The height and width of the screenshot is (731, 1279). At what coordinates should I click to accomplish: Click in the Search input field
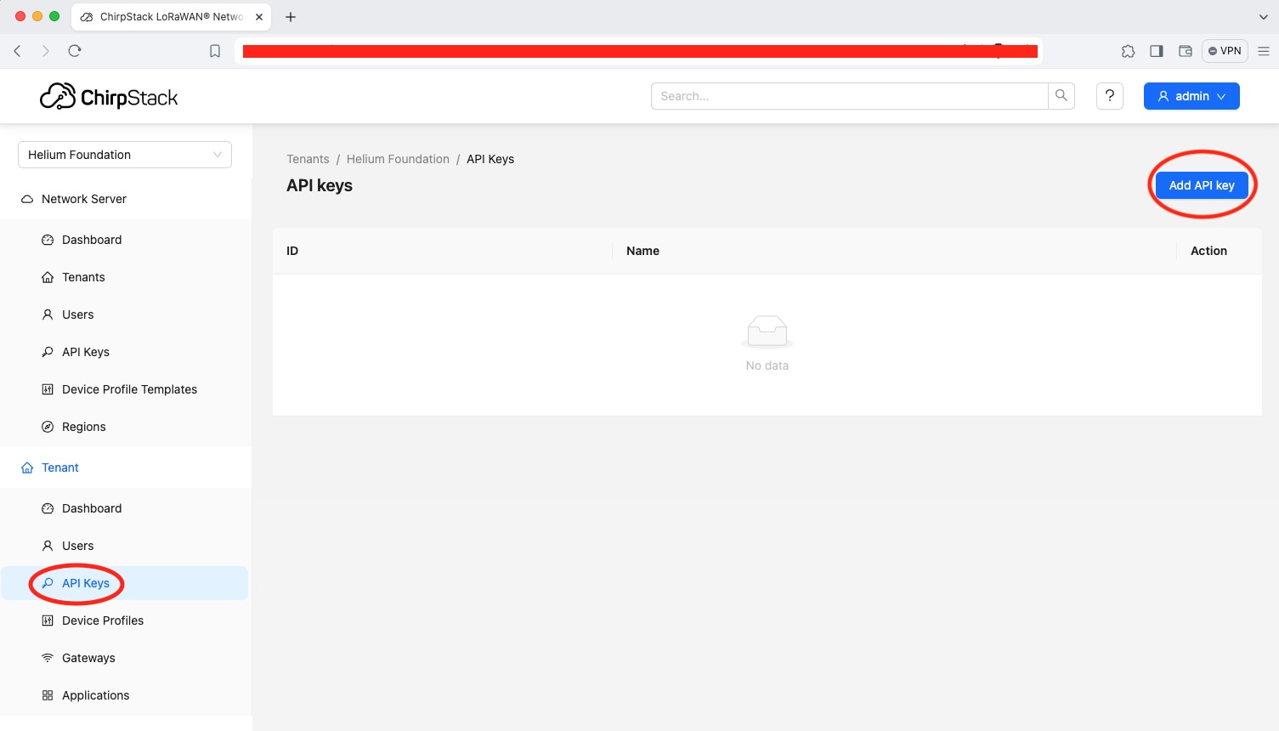pos(849,96)
